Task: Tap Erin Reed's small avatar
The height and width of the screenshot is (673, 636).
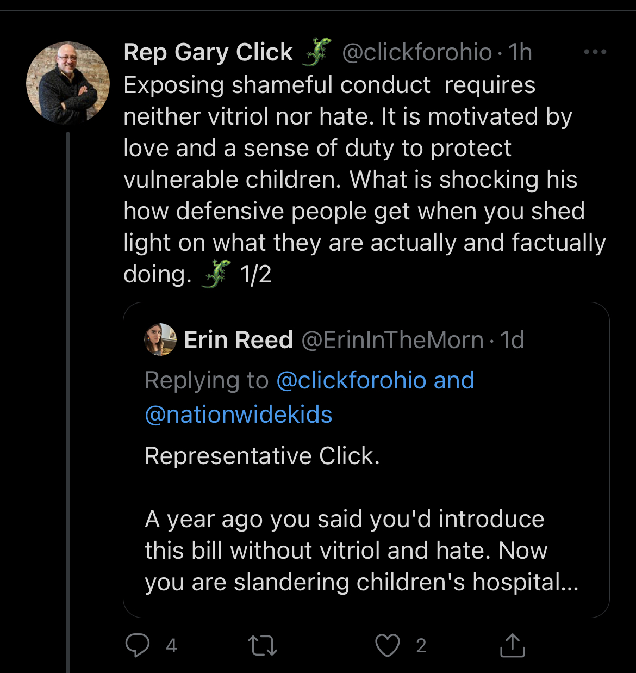Action: tap(160, 340)
